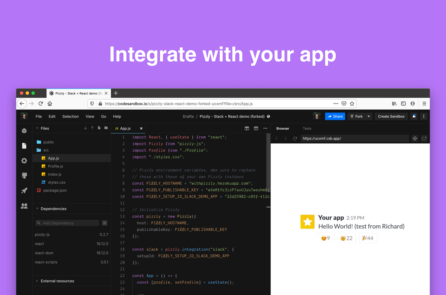Open the Edit menu
This screenshot has height=295, width=446.
pyautogui.click(x=52, y=117)
